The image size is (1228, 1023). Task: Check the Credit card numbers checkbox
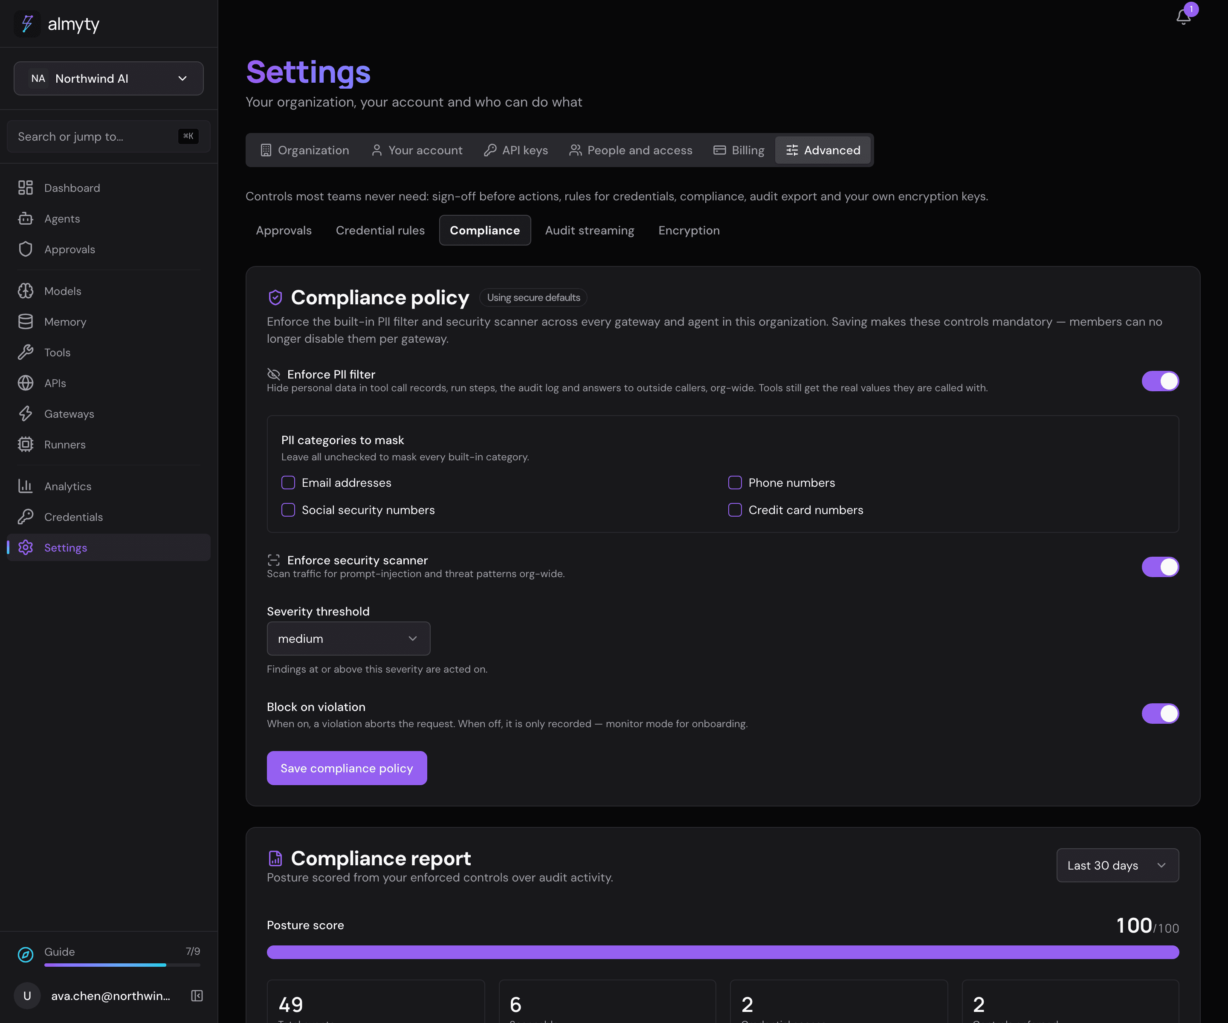point(735,510)
